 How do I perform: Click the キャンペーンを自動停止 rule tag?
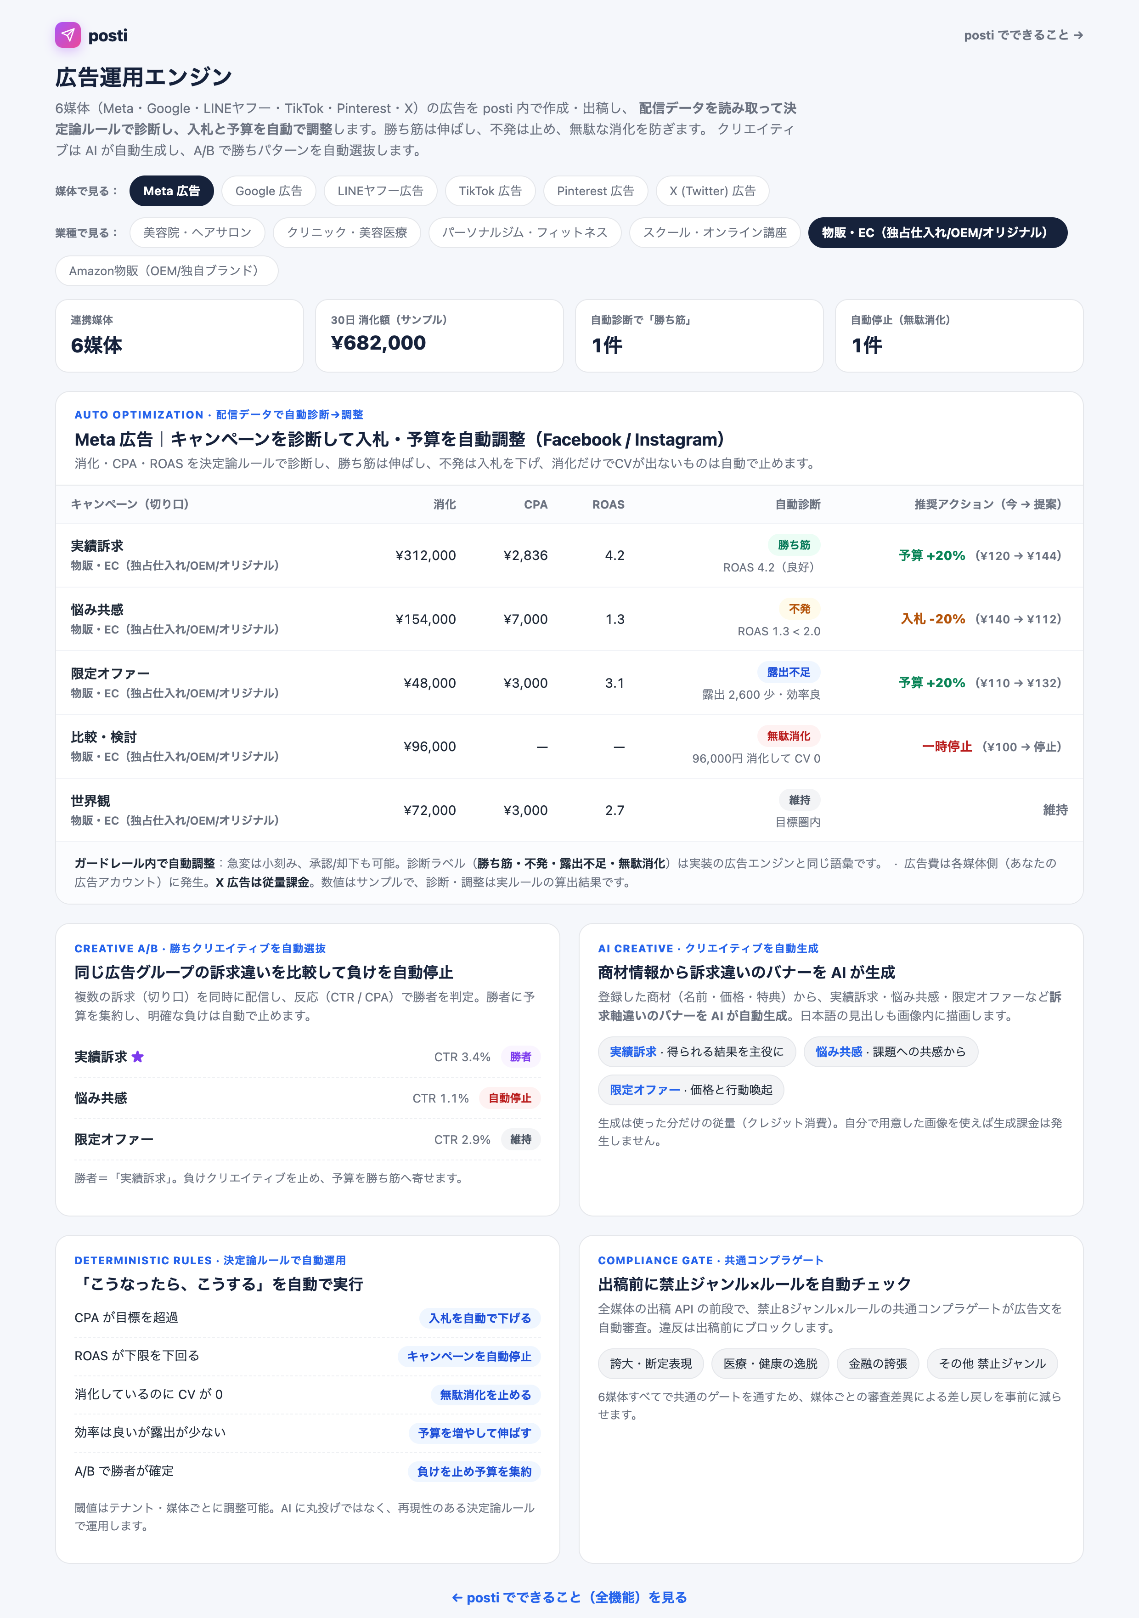[469, 1357]
